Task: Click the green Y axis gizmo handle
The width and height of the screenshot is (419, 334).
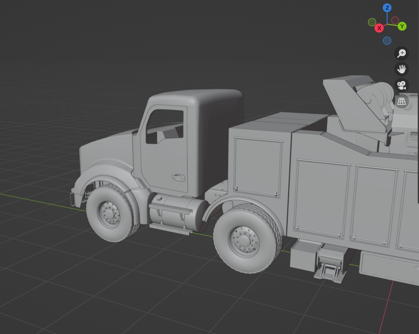Action: click(x=402, y=26)
